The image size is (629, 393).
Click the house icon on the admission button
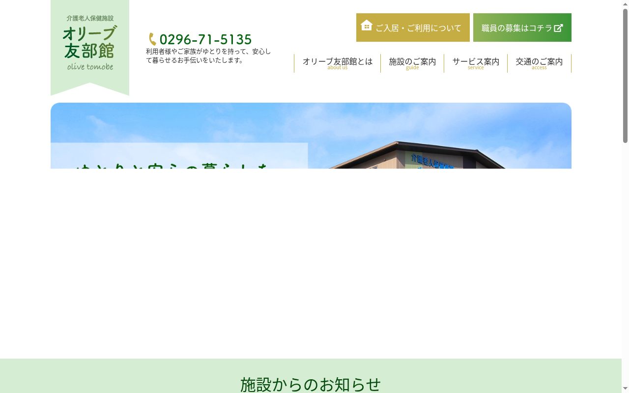[x=367, y=25]
